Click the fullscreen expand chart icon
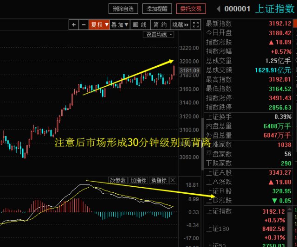The height and width of the screenshot is (247, 297). 195,25
